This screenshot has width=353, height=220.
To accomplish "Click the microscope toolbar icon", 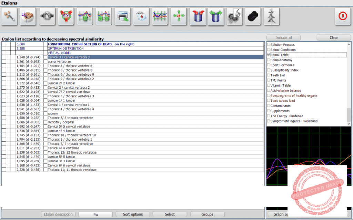I will (x=234, y=16).
